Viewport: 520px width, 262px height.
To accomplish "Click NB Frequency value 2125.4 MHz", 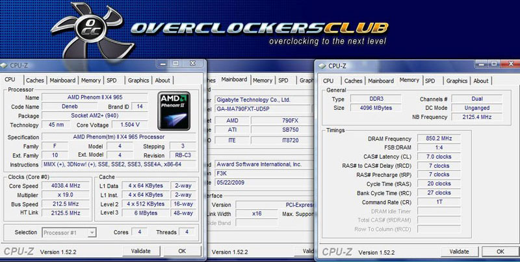I will (x=477, y=117).
